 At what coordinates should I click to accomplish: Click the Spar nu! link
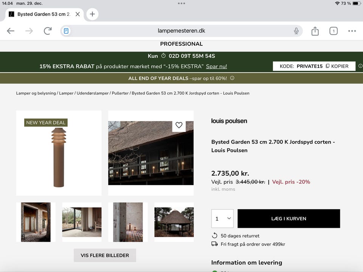216,66
